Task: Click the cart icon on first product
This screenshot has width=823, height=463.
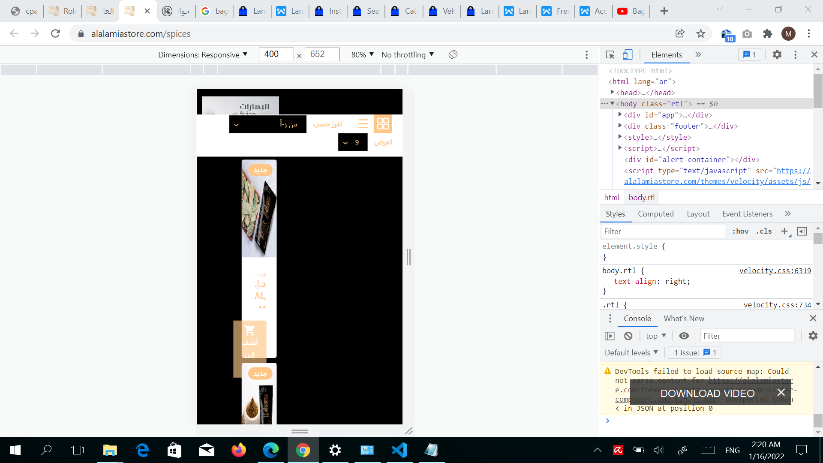Action: point(249,331)
